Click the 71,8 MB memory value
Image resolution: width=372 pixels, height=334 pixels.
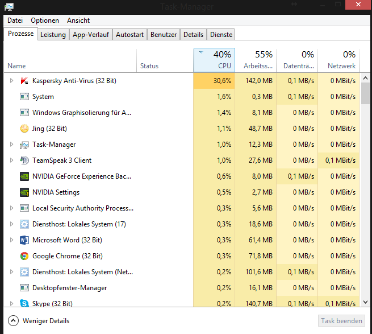click(x=261, y=256)
